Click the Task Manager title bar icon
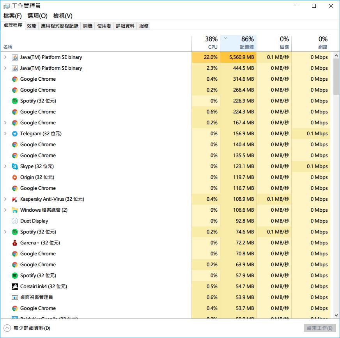This screenshot has width=340, height=338. (x=7, y=6)
